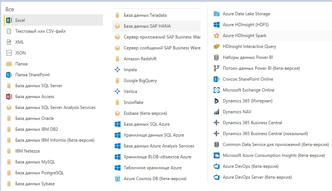The image size is (332, 191).
Task: Click the Vertica connector icon
Action: pos(117,92)
